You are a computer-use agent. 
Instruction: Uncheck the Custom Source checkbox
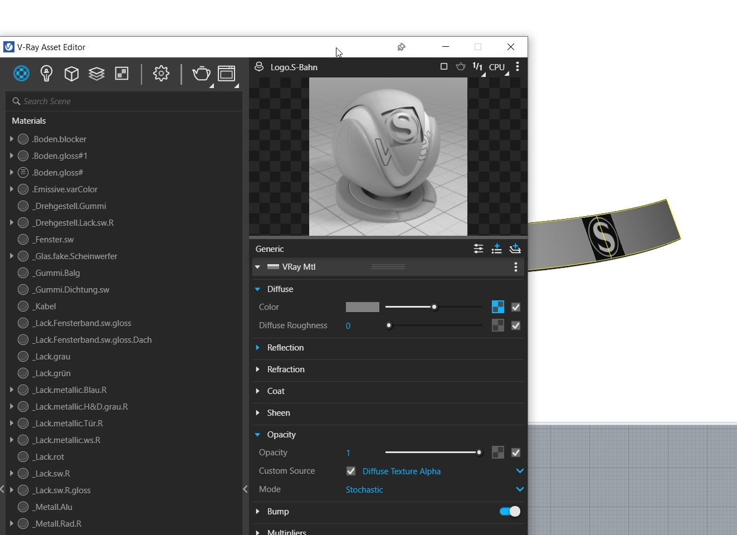tap(351, 471)
